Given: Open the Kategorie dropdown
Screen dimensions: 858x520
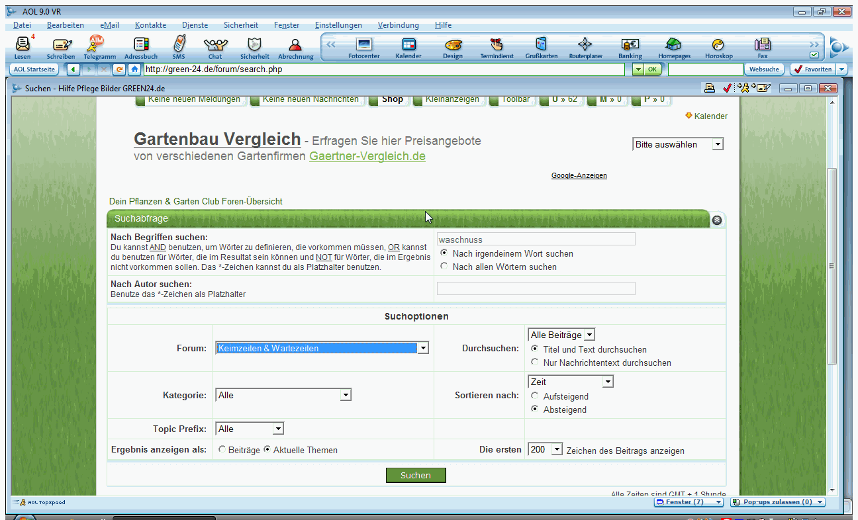Looking at the screenshot, I should coord(345,395).
